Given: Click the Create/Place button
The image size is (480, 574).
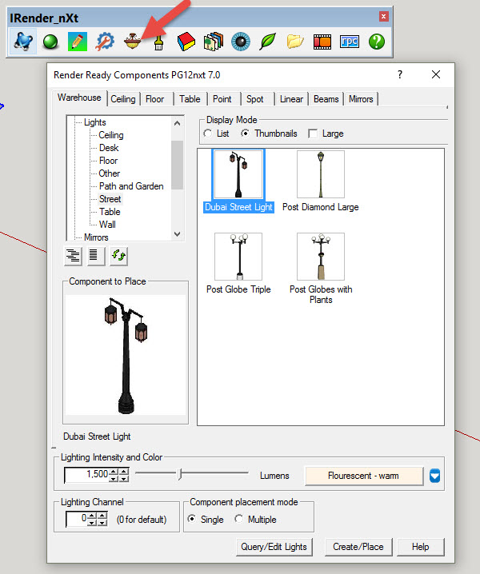Looking at the screenshot, I should point(358,547).
